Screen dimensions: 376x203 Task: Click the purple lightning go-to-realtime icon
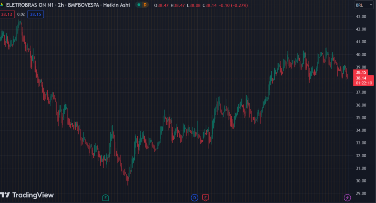click(347, 198)
